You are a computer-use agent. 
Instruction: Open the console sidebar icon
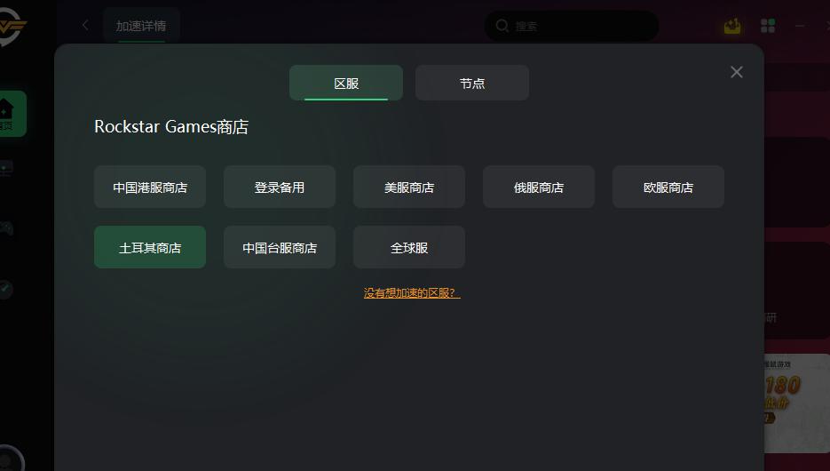click(x=6, y=169)
